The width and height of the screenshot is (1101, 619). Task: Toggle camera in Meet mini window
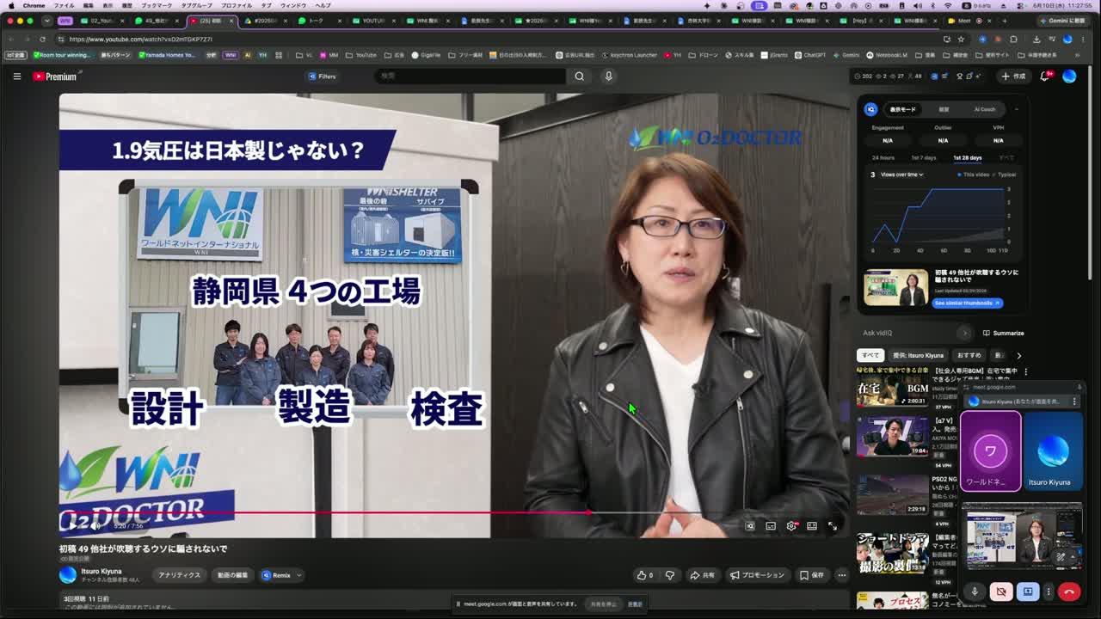1001,591
